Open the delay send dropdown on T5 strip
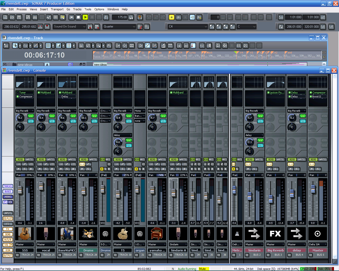The height and width of the screenshot is (271, 339). [x=123, y=135]
